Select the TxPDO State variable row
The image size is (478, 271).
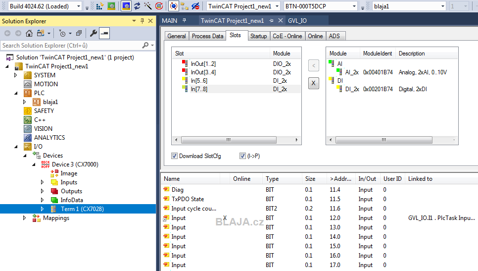click(x=319, y=199)
